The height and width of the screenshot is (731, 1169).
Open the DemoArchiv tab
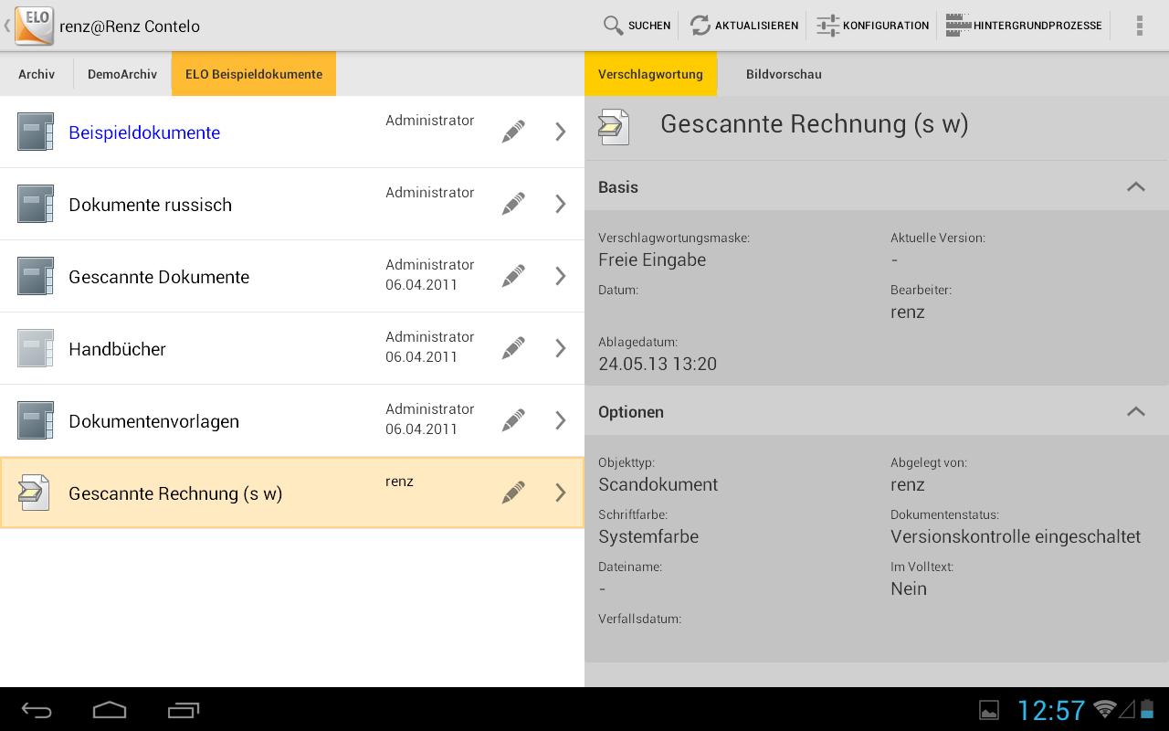click(121, 74)
